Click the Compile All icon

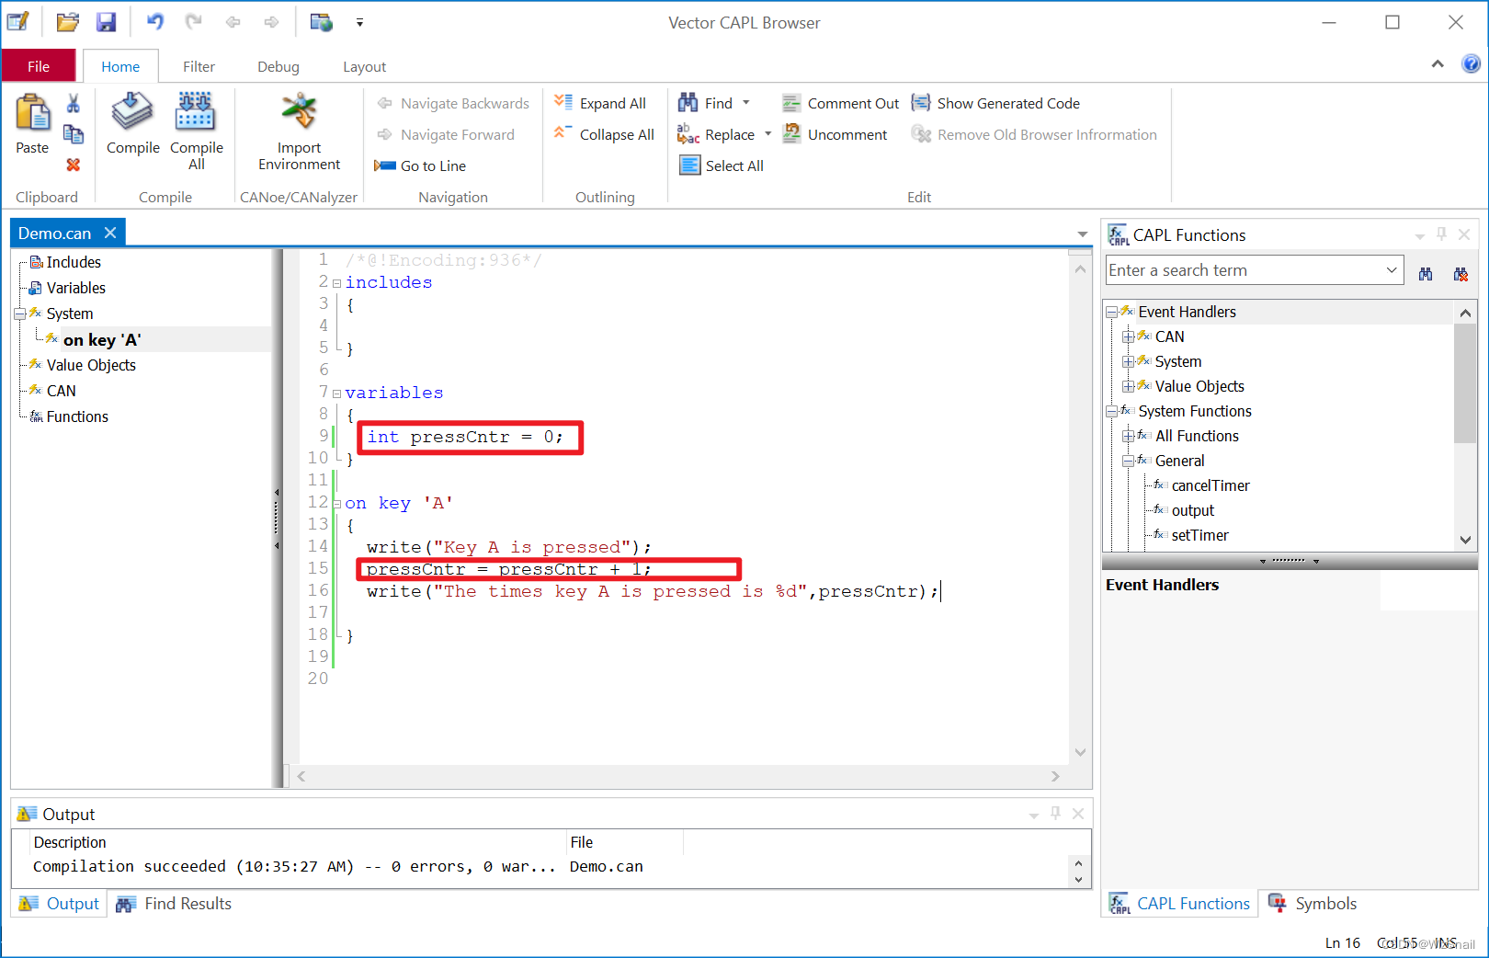pos(196,112)
